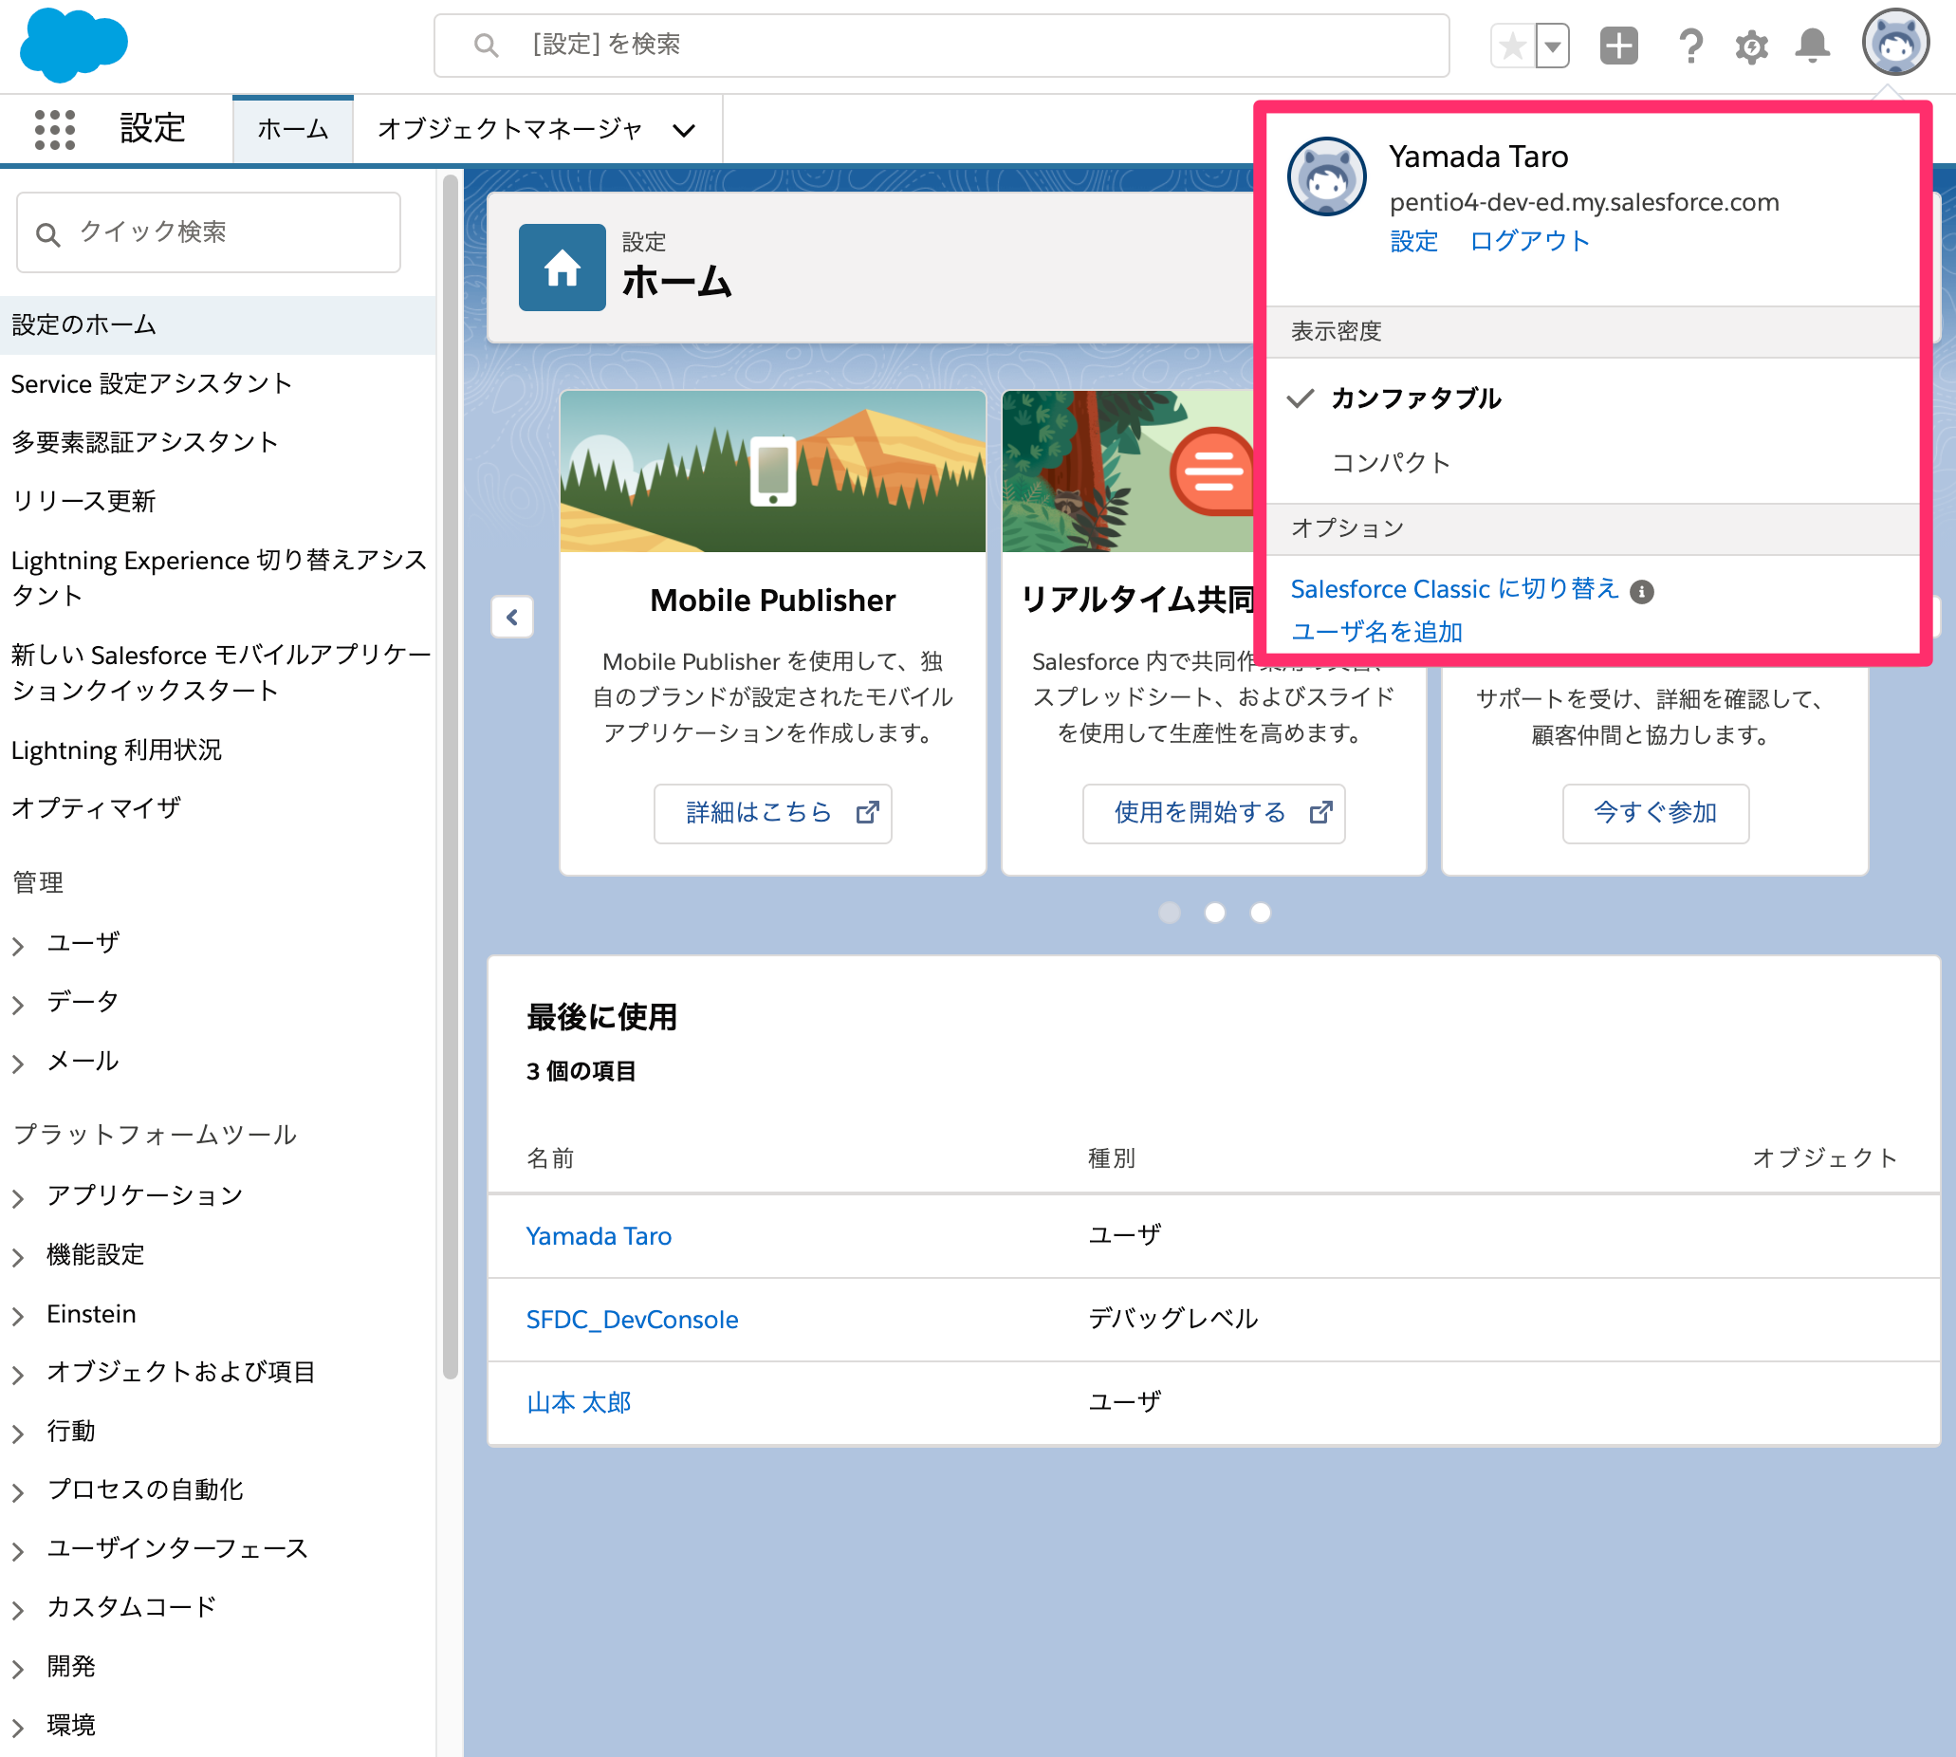Open the App Launcher dots grid
This screenshot has width=1956, height=1757.
55,129
